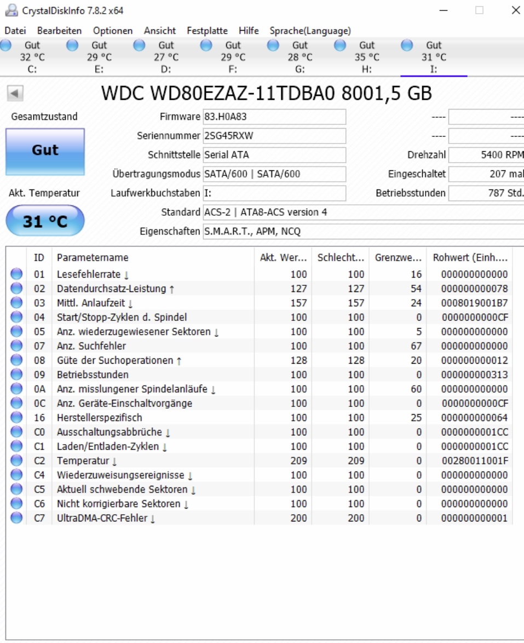Click status orb of Geräte-Einschaltvorgänge row
The height and width of the screenshot is (643, 524).
pos(16,403)
